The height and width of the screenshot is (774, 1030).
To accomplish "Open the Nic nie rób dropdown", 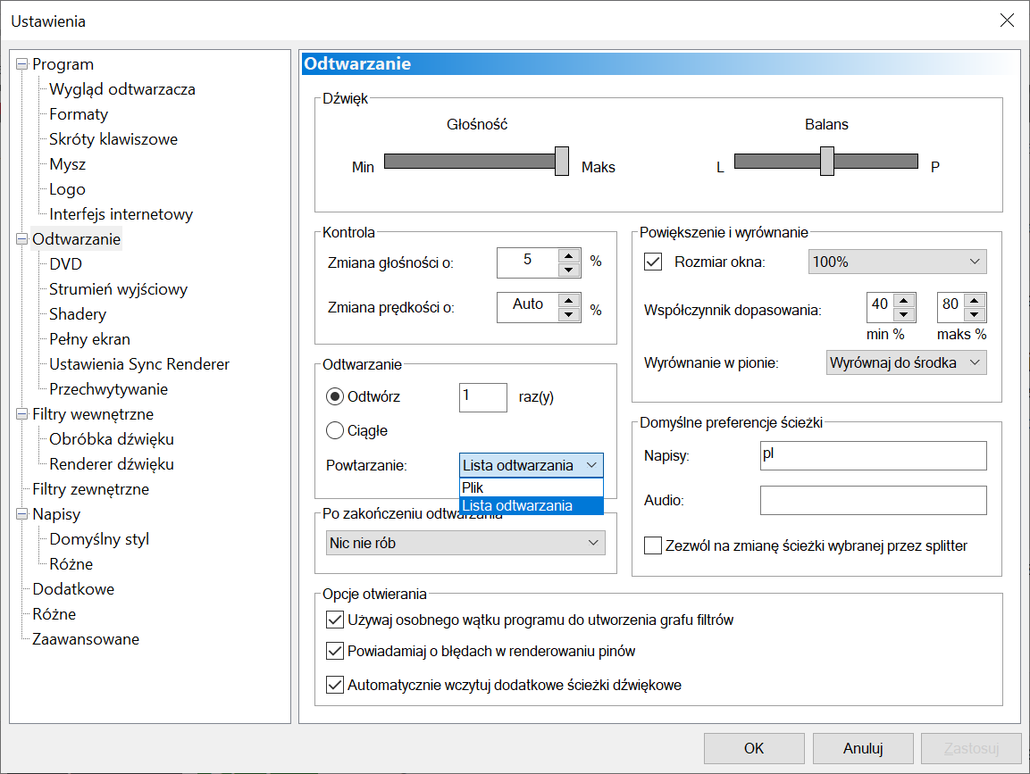I will (x=465, y=543).
